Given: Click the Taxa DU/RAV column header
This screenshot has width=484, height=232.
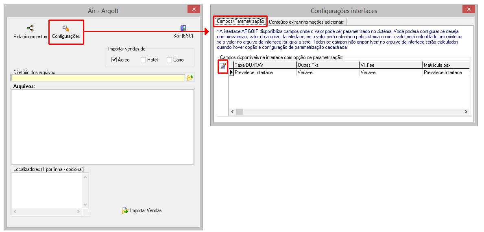Looking at the screenshot, I should coord(265,65).
